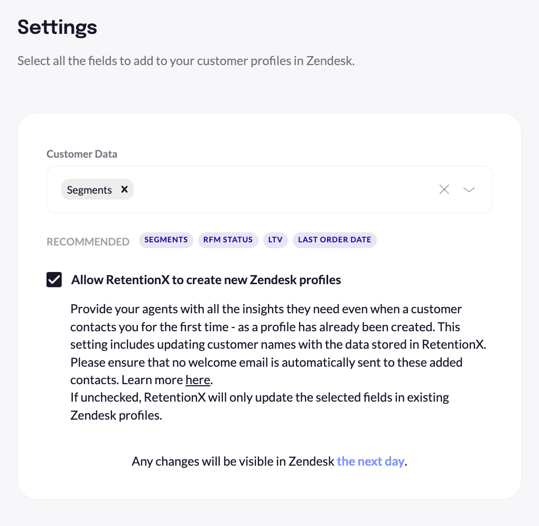539x526 pixels.
Task: Click the RECOMMENDED section label
Action: (88, 241)
